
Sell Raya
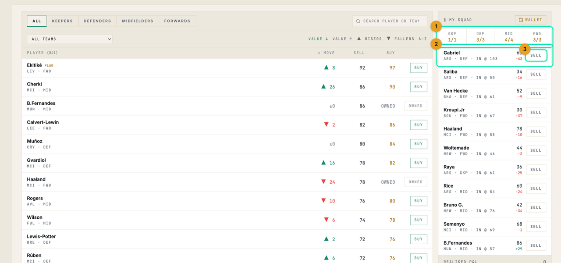click(x=536, y=170)
